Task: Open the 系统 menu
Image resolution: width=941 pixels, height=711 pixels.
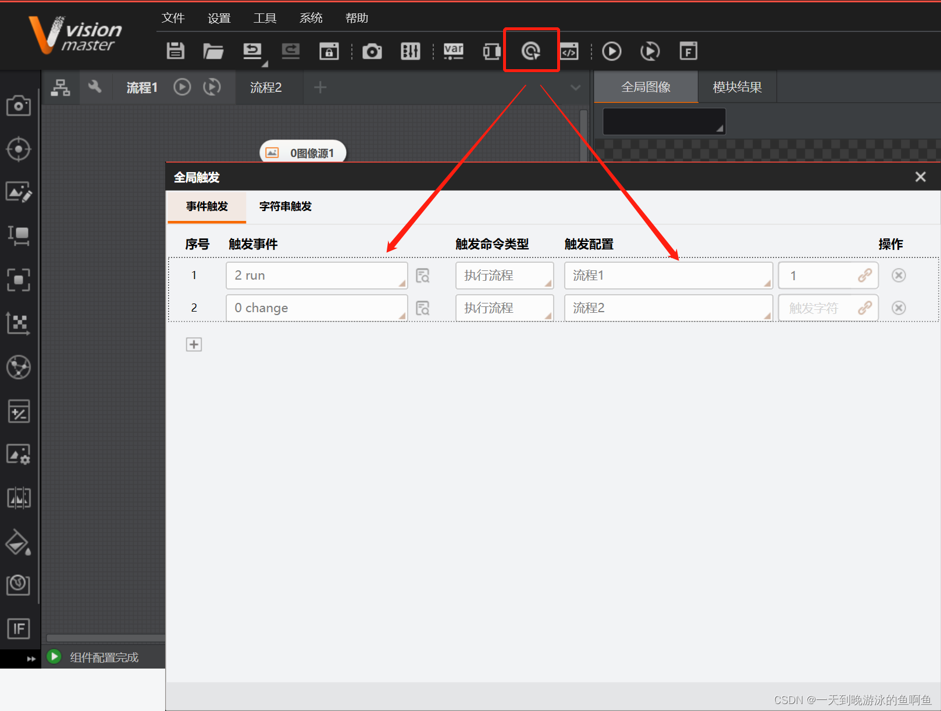Action: (311, 18)
